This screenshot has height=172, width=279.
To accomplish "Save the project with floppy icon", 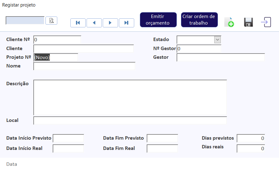I will [x=248, y=22].
